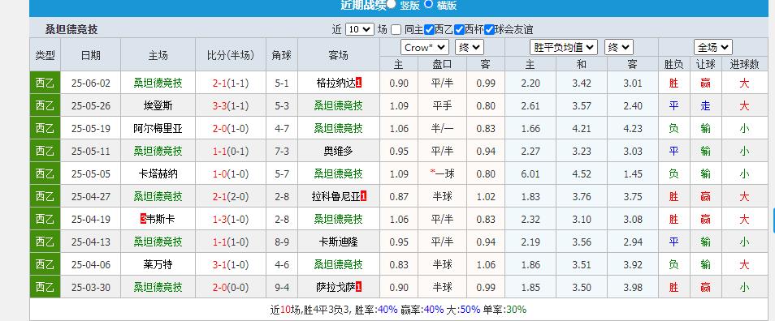Open the 近 10 场 match count dropdown
Image resolution: width=775 pixels, height=321 pixels.
359,29
